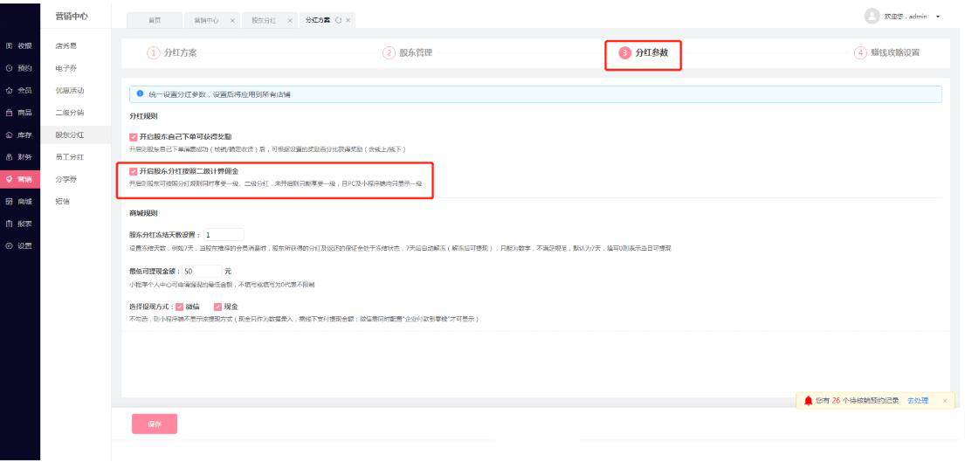The image size is (965, 462).
Task: Click the admin user avatar icon
Action: click(x=870, y=17)
